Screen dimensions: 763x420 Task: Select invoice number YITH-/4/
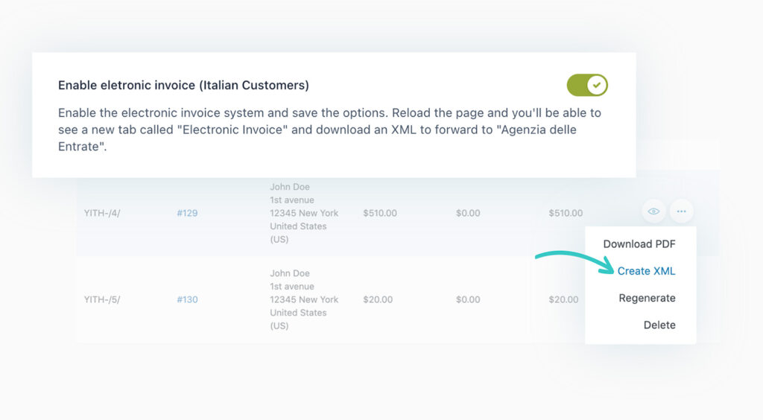tap(101, 213)
